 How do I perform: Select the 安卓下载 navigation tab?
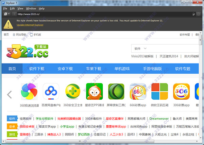pyautogui.click(x=65, y=69)
